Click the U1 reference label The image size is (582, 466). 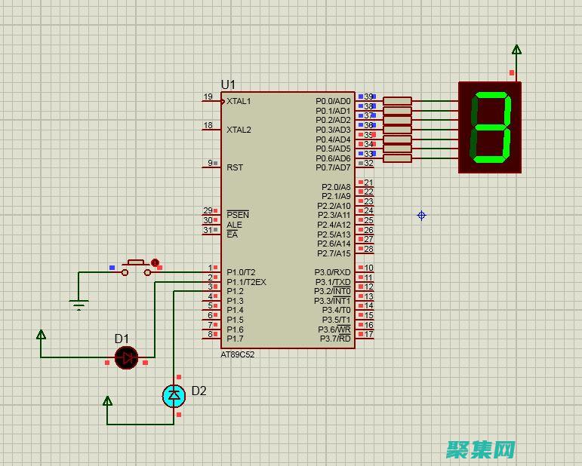228,84
